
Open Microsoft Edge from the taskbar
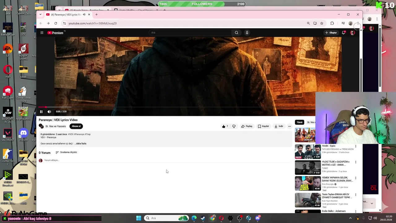(194, 218)
